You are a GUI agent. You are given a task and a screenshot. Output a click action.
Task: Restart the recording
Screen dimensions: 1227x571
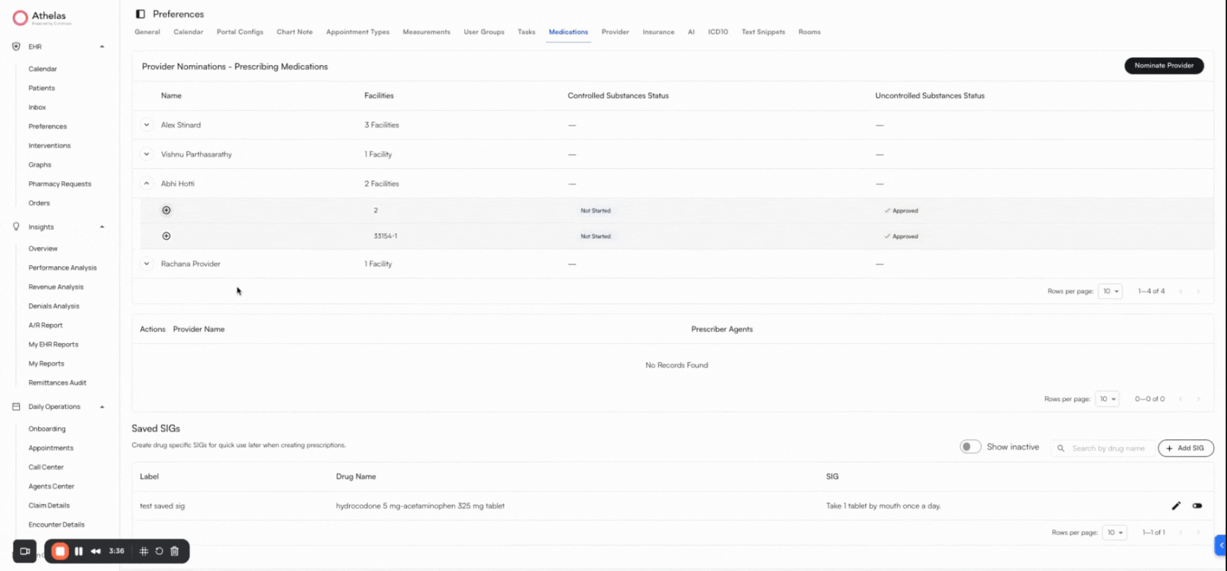(x=159, y=551)
